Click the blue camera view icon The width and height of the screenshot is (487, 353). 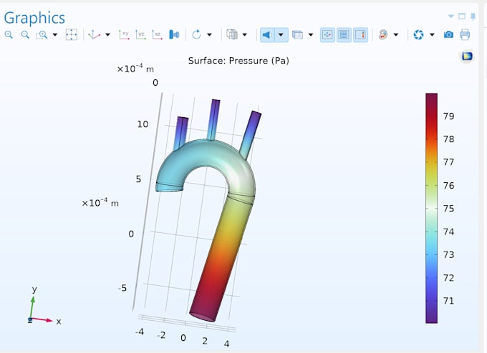(174, 35)
